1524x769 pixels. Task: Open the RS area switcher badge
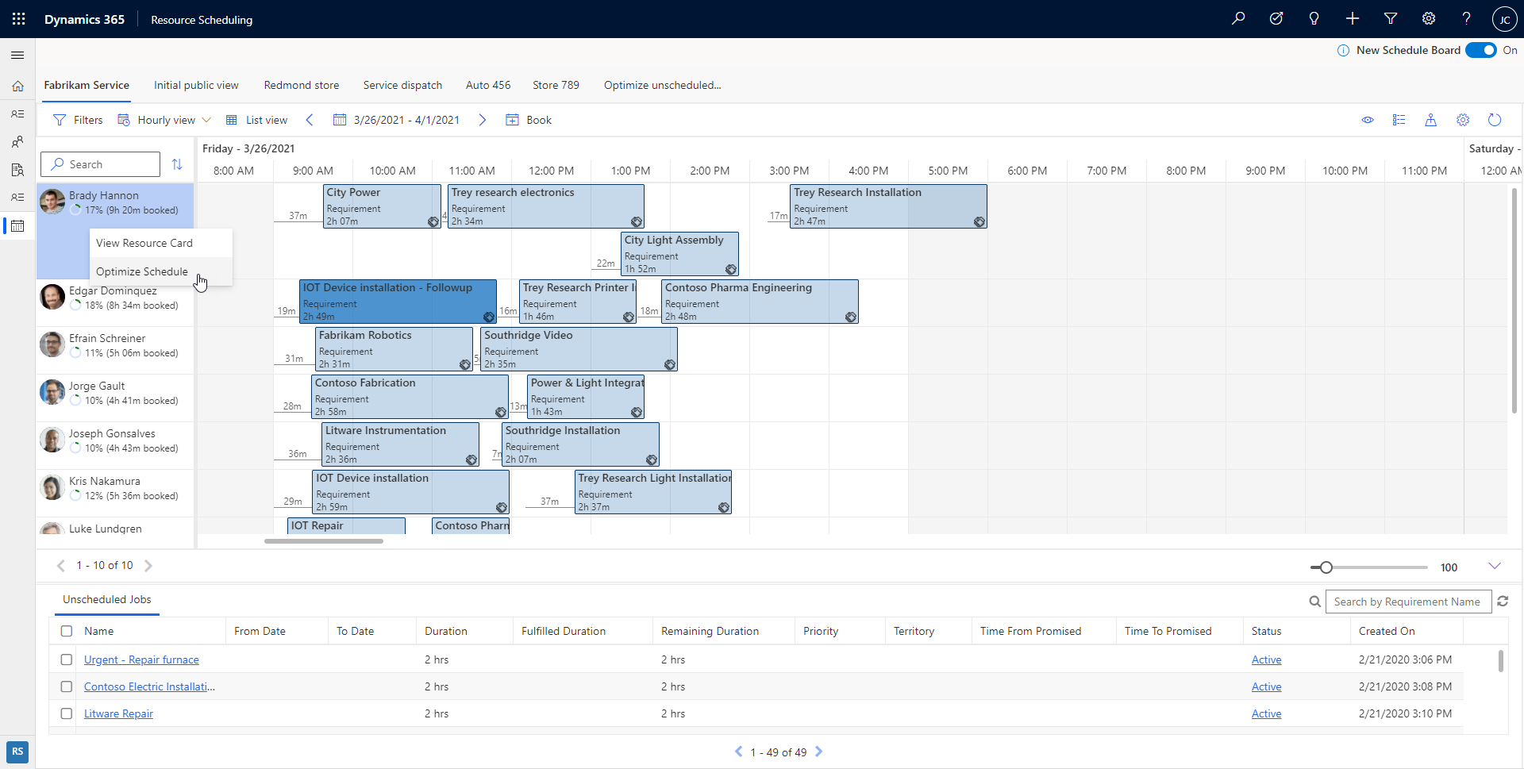coord(17,752)
